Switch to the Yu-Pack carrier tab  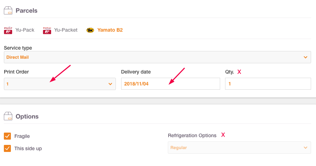pyautogui.click(x=19, y=30)
